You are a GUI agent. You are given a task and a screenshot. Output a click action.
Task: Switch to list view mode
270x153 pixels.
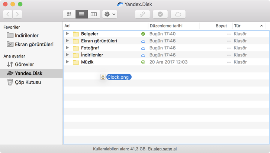point(81,14)
